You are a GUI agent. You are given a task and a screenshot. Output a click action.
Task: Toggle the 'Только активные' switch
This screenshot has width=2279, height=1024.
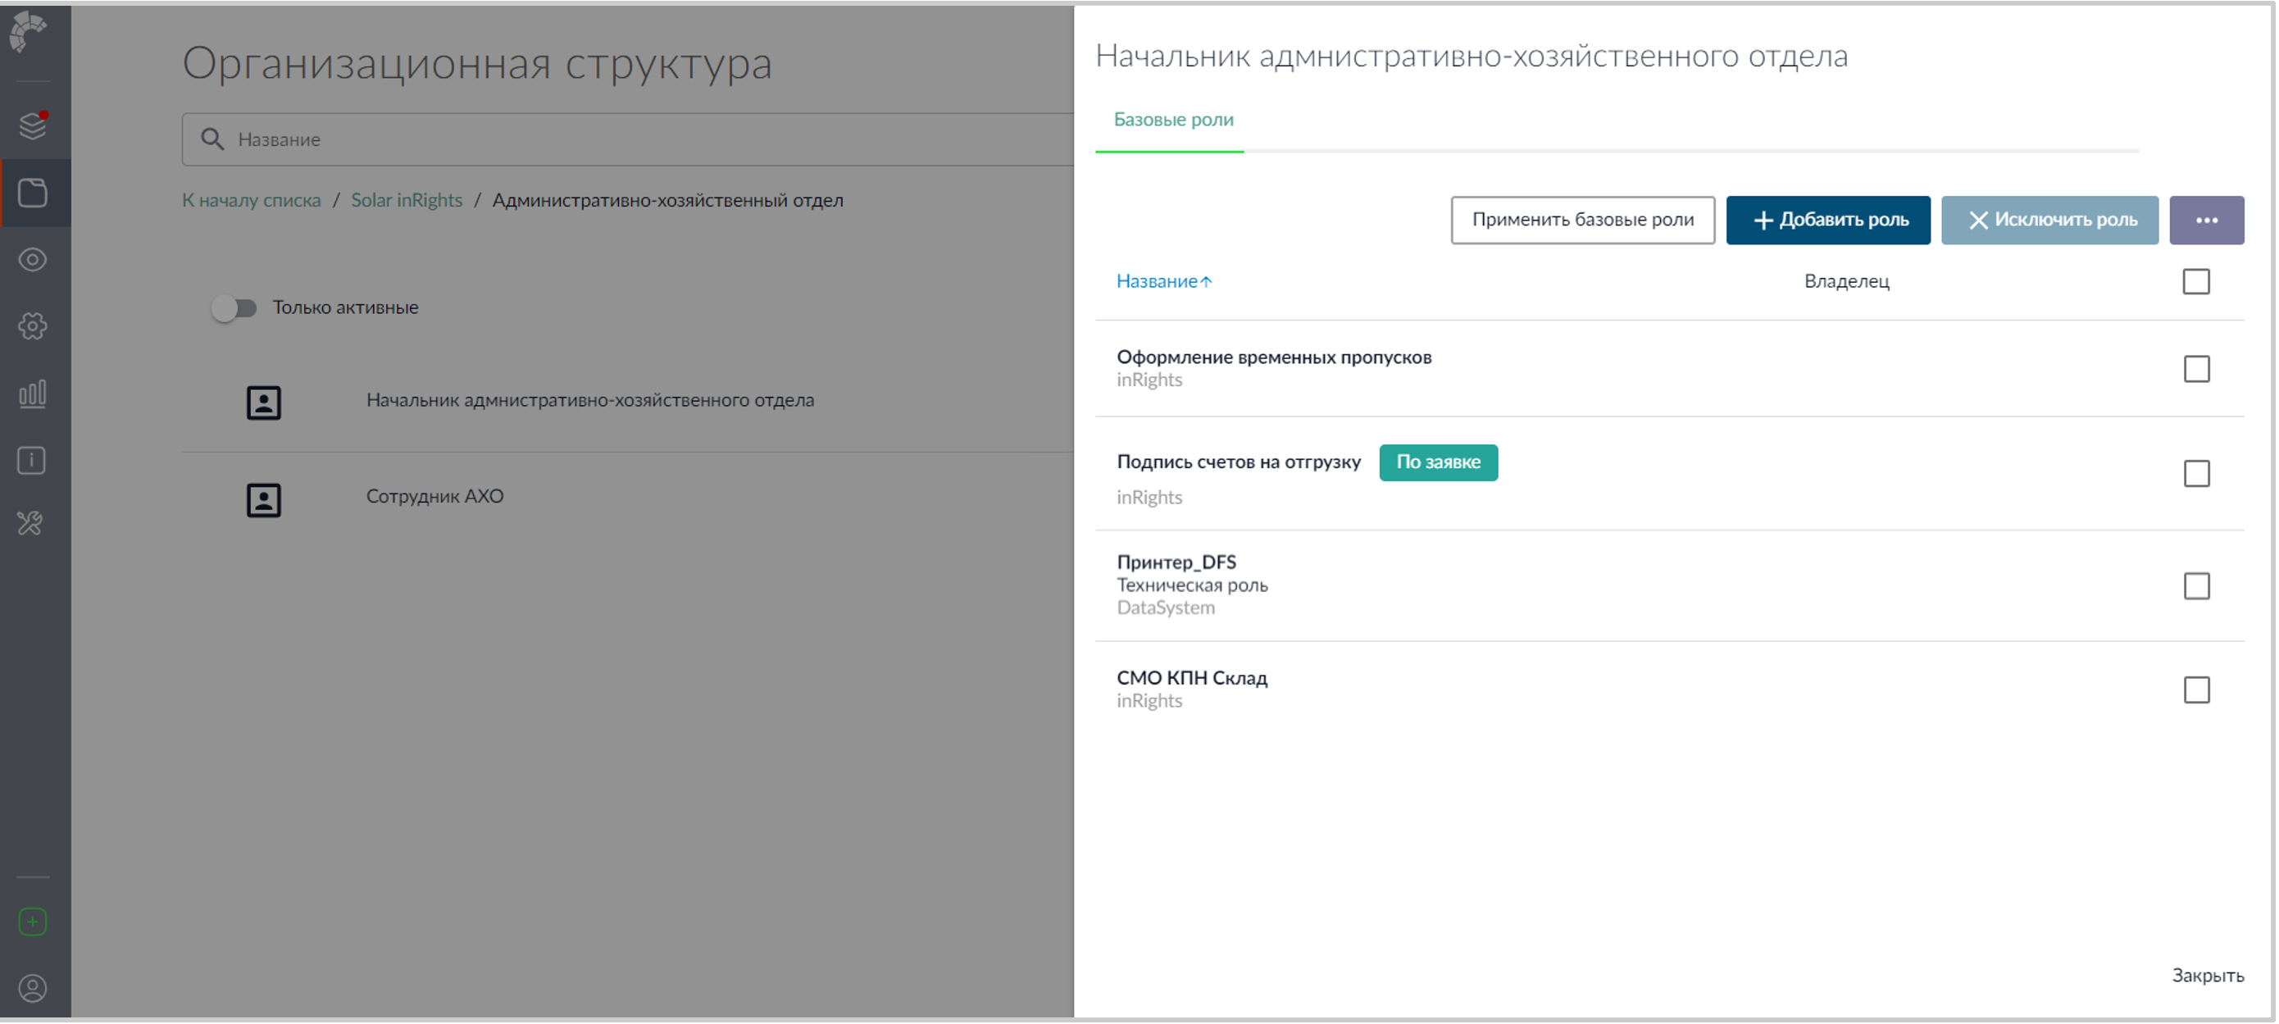(x=234, y=308)
